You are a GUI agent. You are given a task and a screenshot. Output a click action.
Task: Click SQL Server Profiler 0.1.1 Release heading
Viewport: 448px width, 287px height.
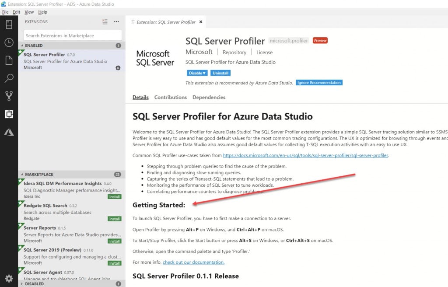(x=185, y=276)
